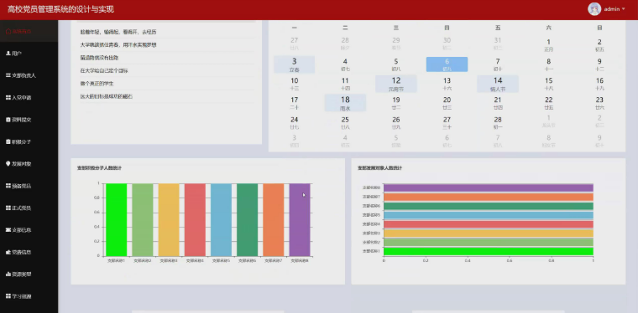
Task: Click the orange bar in the 支部积极分子 column chart
Action: (x=274, y=220)
